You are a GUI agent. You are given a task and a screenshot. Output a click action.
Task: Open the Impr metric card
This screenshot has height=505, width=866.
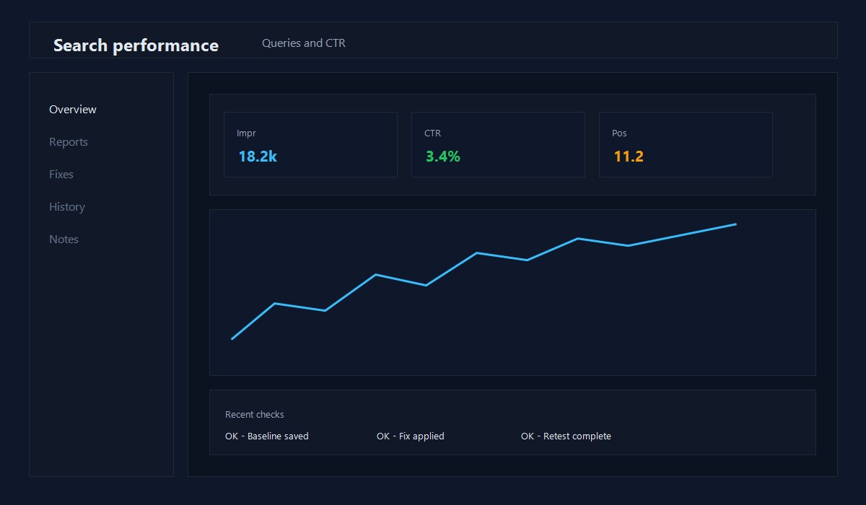tap(310, 144)
